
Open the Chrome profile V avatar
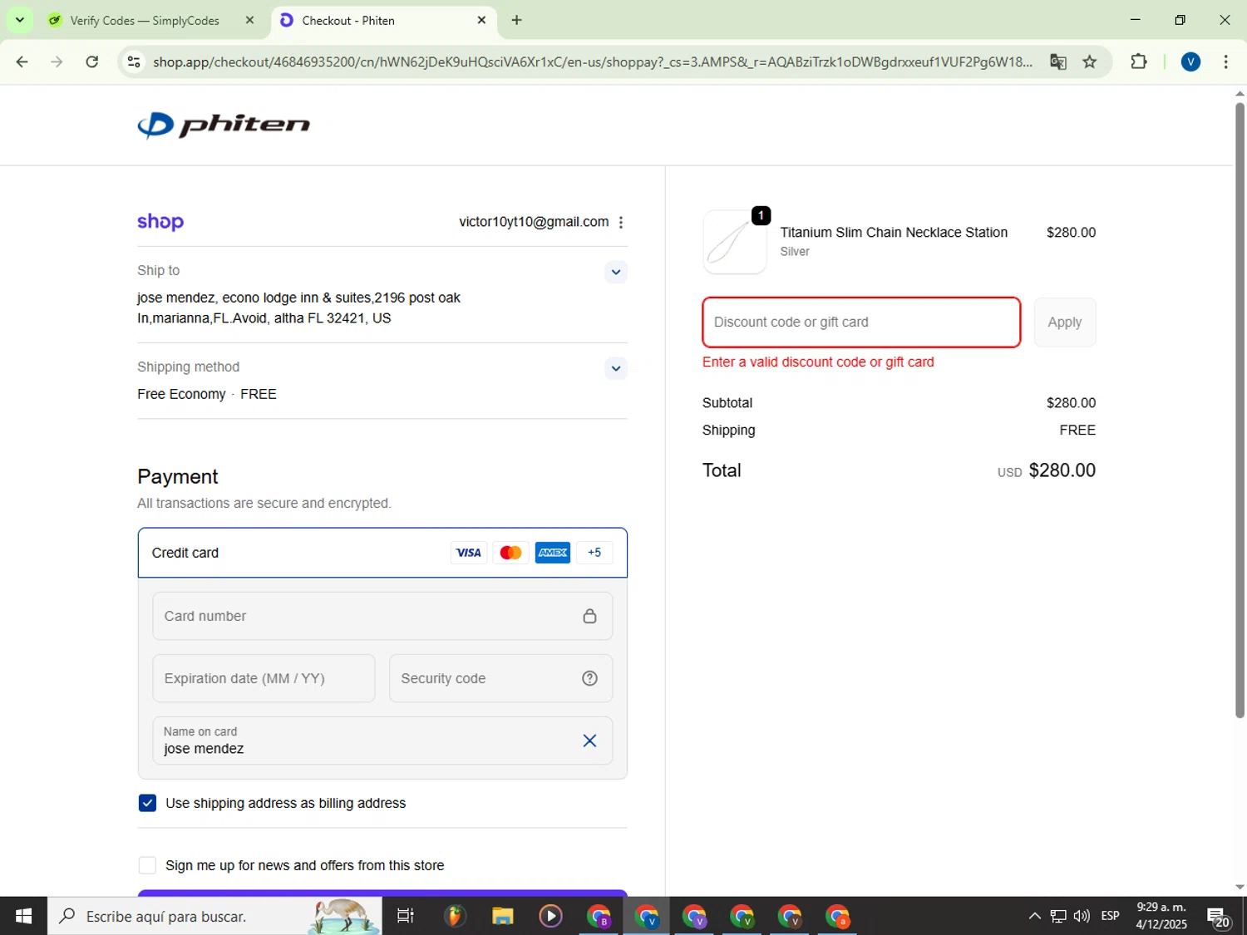[1190, 62]
